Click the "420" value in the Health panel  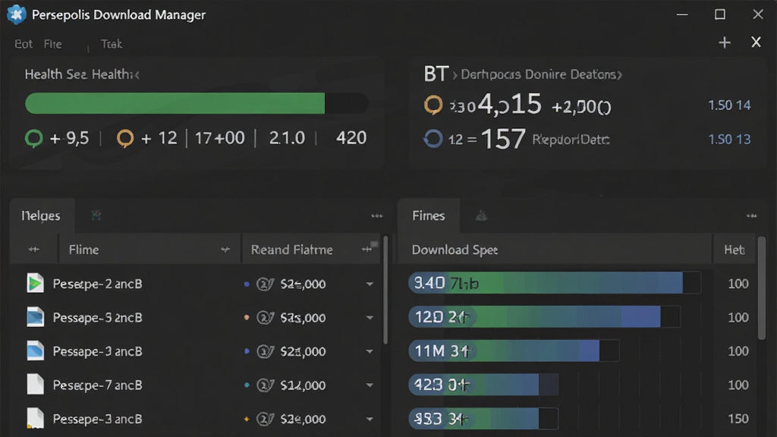(x=351, y=138)
